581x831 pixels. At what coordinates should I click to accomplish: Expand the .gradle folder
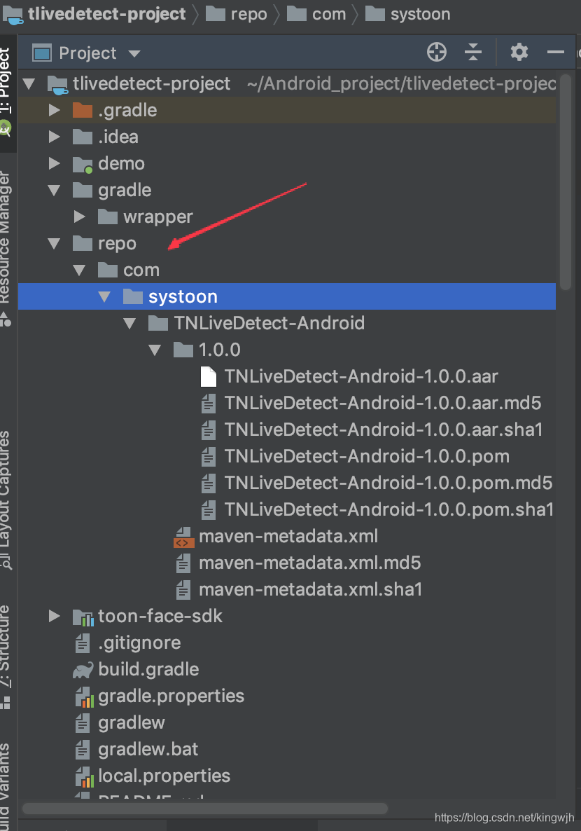pos(54,110)
